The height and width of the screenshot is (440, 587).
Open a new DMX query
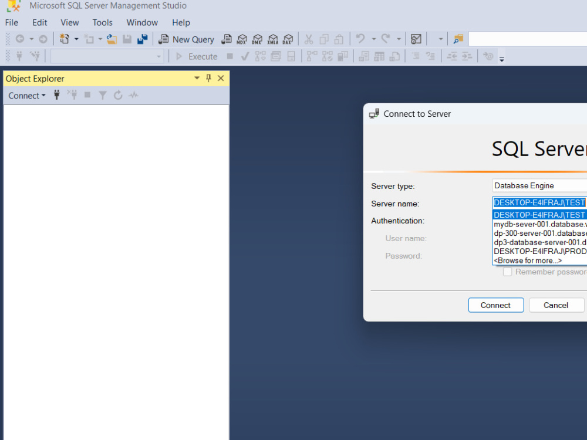(x=257, y=39)
